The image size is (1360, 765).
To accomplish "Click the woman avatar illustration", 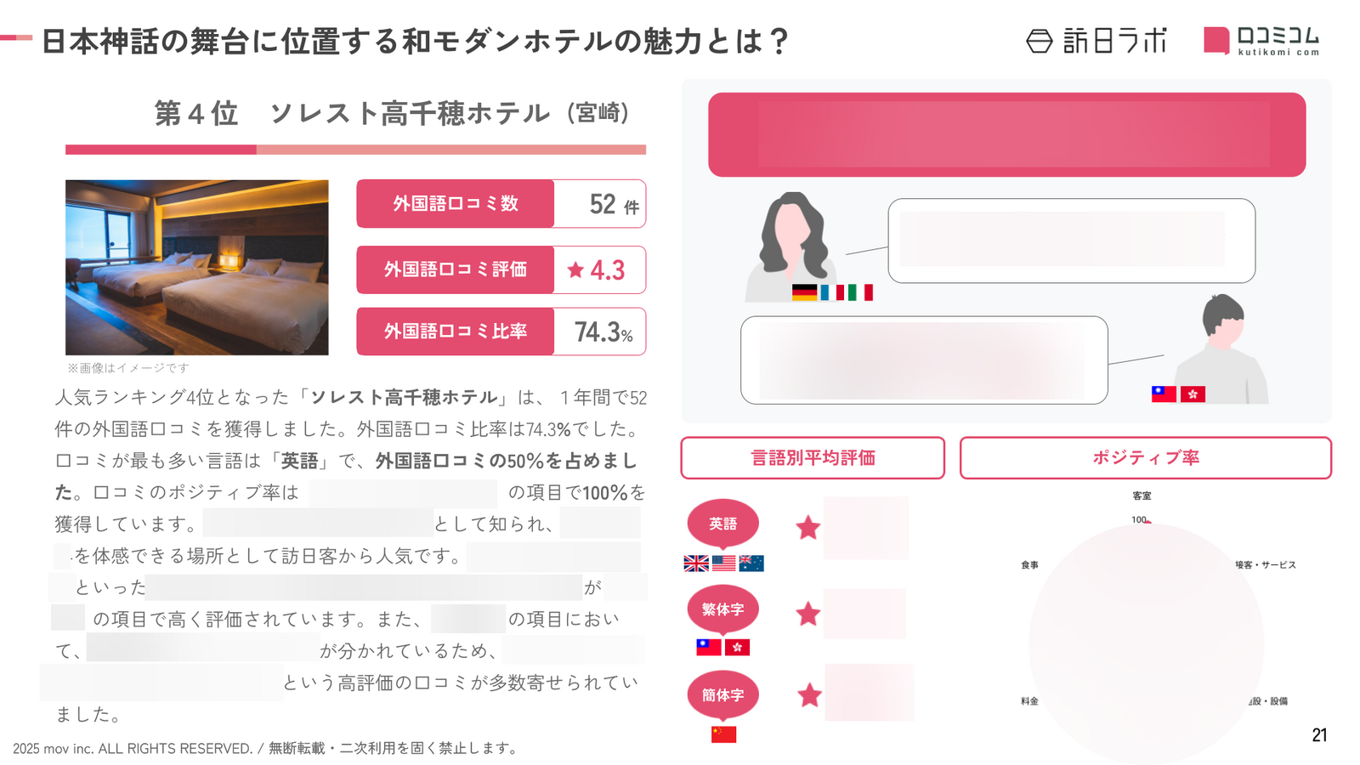I will pos(791,246).
